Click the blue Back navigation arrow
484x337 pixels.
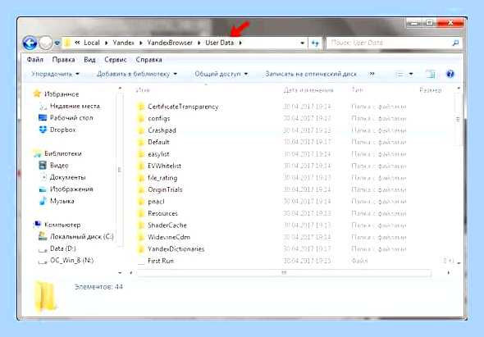pos(30,43)
